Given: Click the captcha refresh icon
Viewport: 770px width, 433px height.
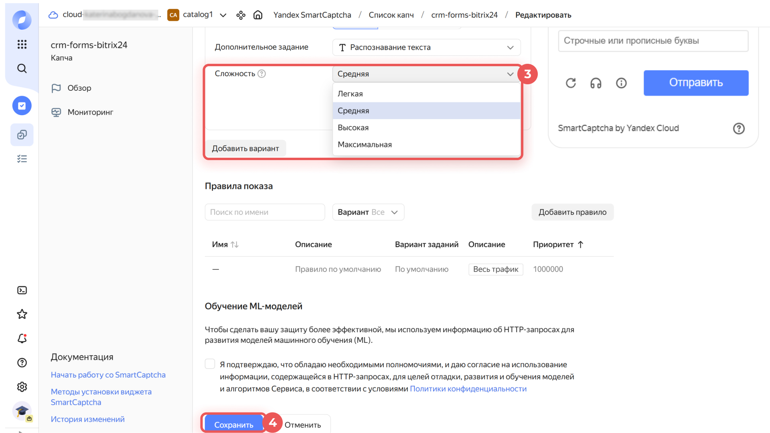Looking at the screenshot, I should coord(571,83).
